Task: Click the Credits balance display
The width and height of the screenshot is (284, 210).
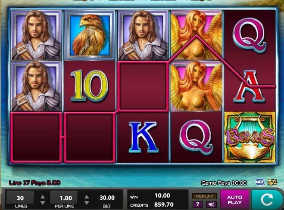Action: (x=152, y=205)
